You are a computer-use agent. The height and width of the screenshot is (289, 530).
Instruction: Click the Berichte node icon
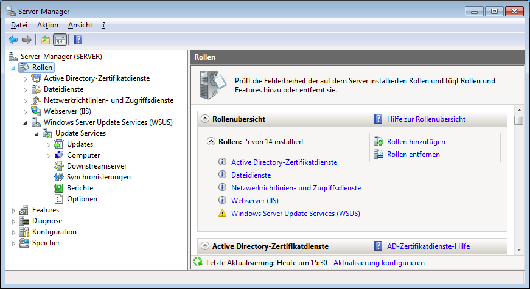tap(59, 188)
